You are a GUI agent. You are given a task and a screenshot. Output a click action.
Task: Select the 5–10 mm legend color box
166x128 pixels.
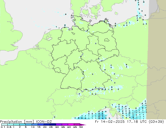point(29,125)
